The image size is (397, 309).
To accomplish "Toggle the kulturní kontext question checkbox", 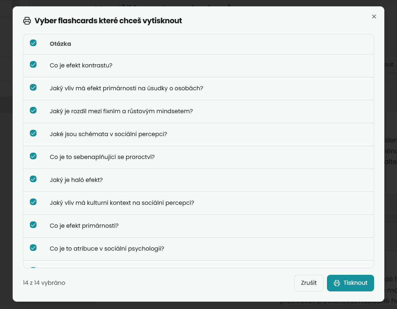I will [33, 202].
